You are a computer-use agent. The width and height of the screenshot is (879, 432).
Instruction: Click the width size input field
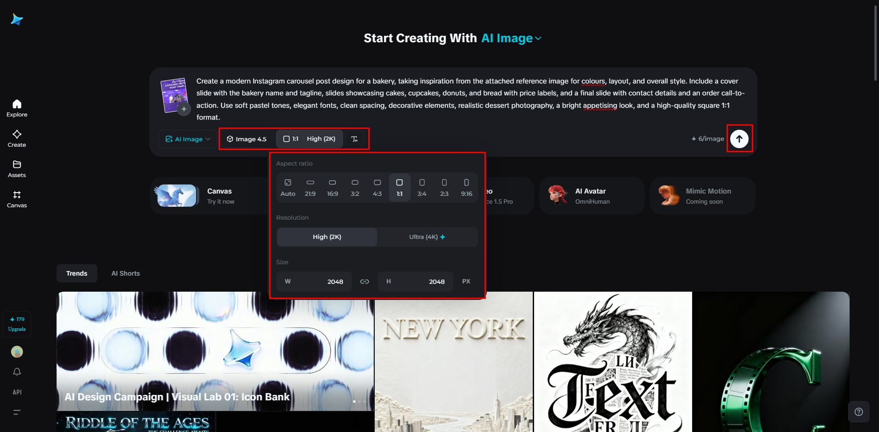pos(314,282)
